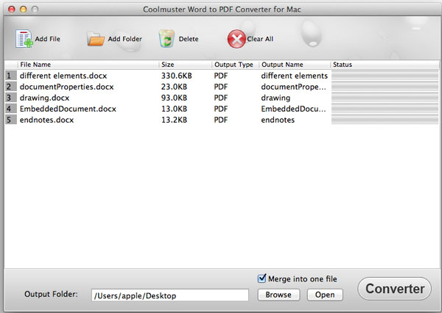Click the 13.0KB size cell
Screen dimensions: 442x313
[174, 109]
